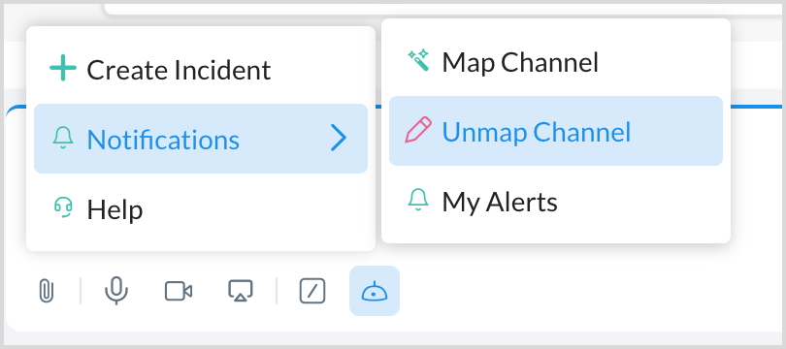Image resolution: width=786 pixels, height=349 pixels.
Task: Choose Unmap Channel in submenu
Action: [x=556, y=131]
